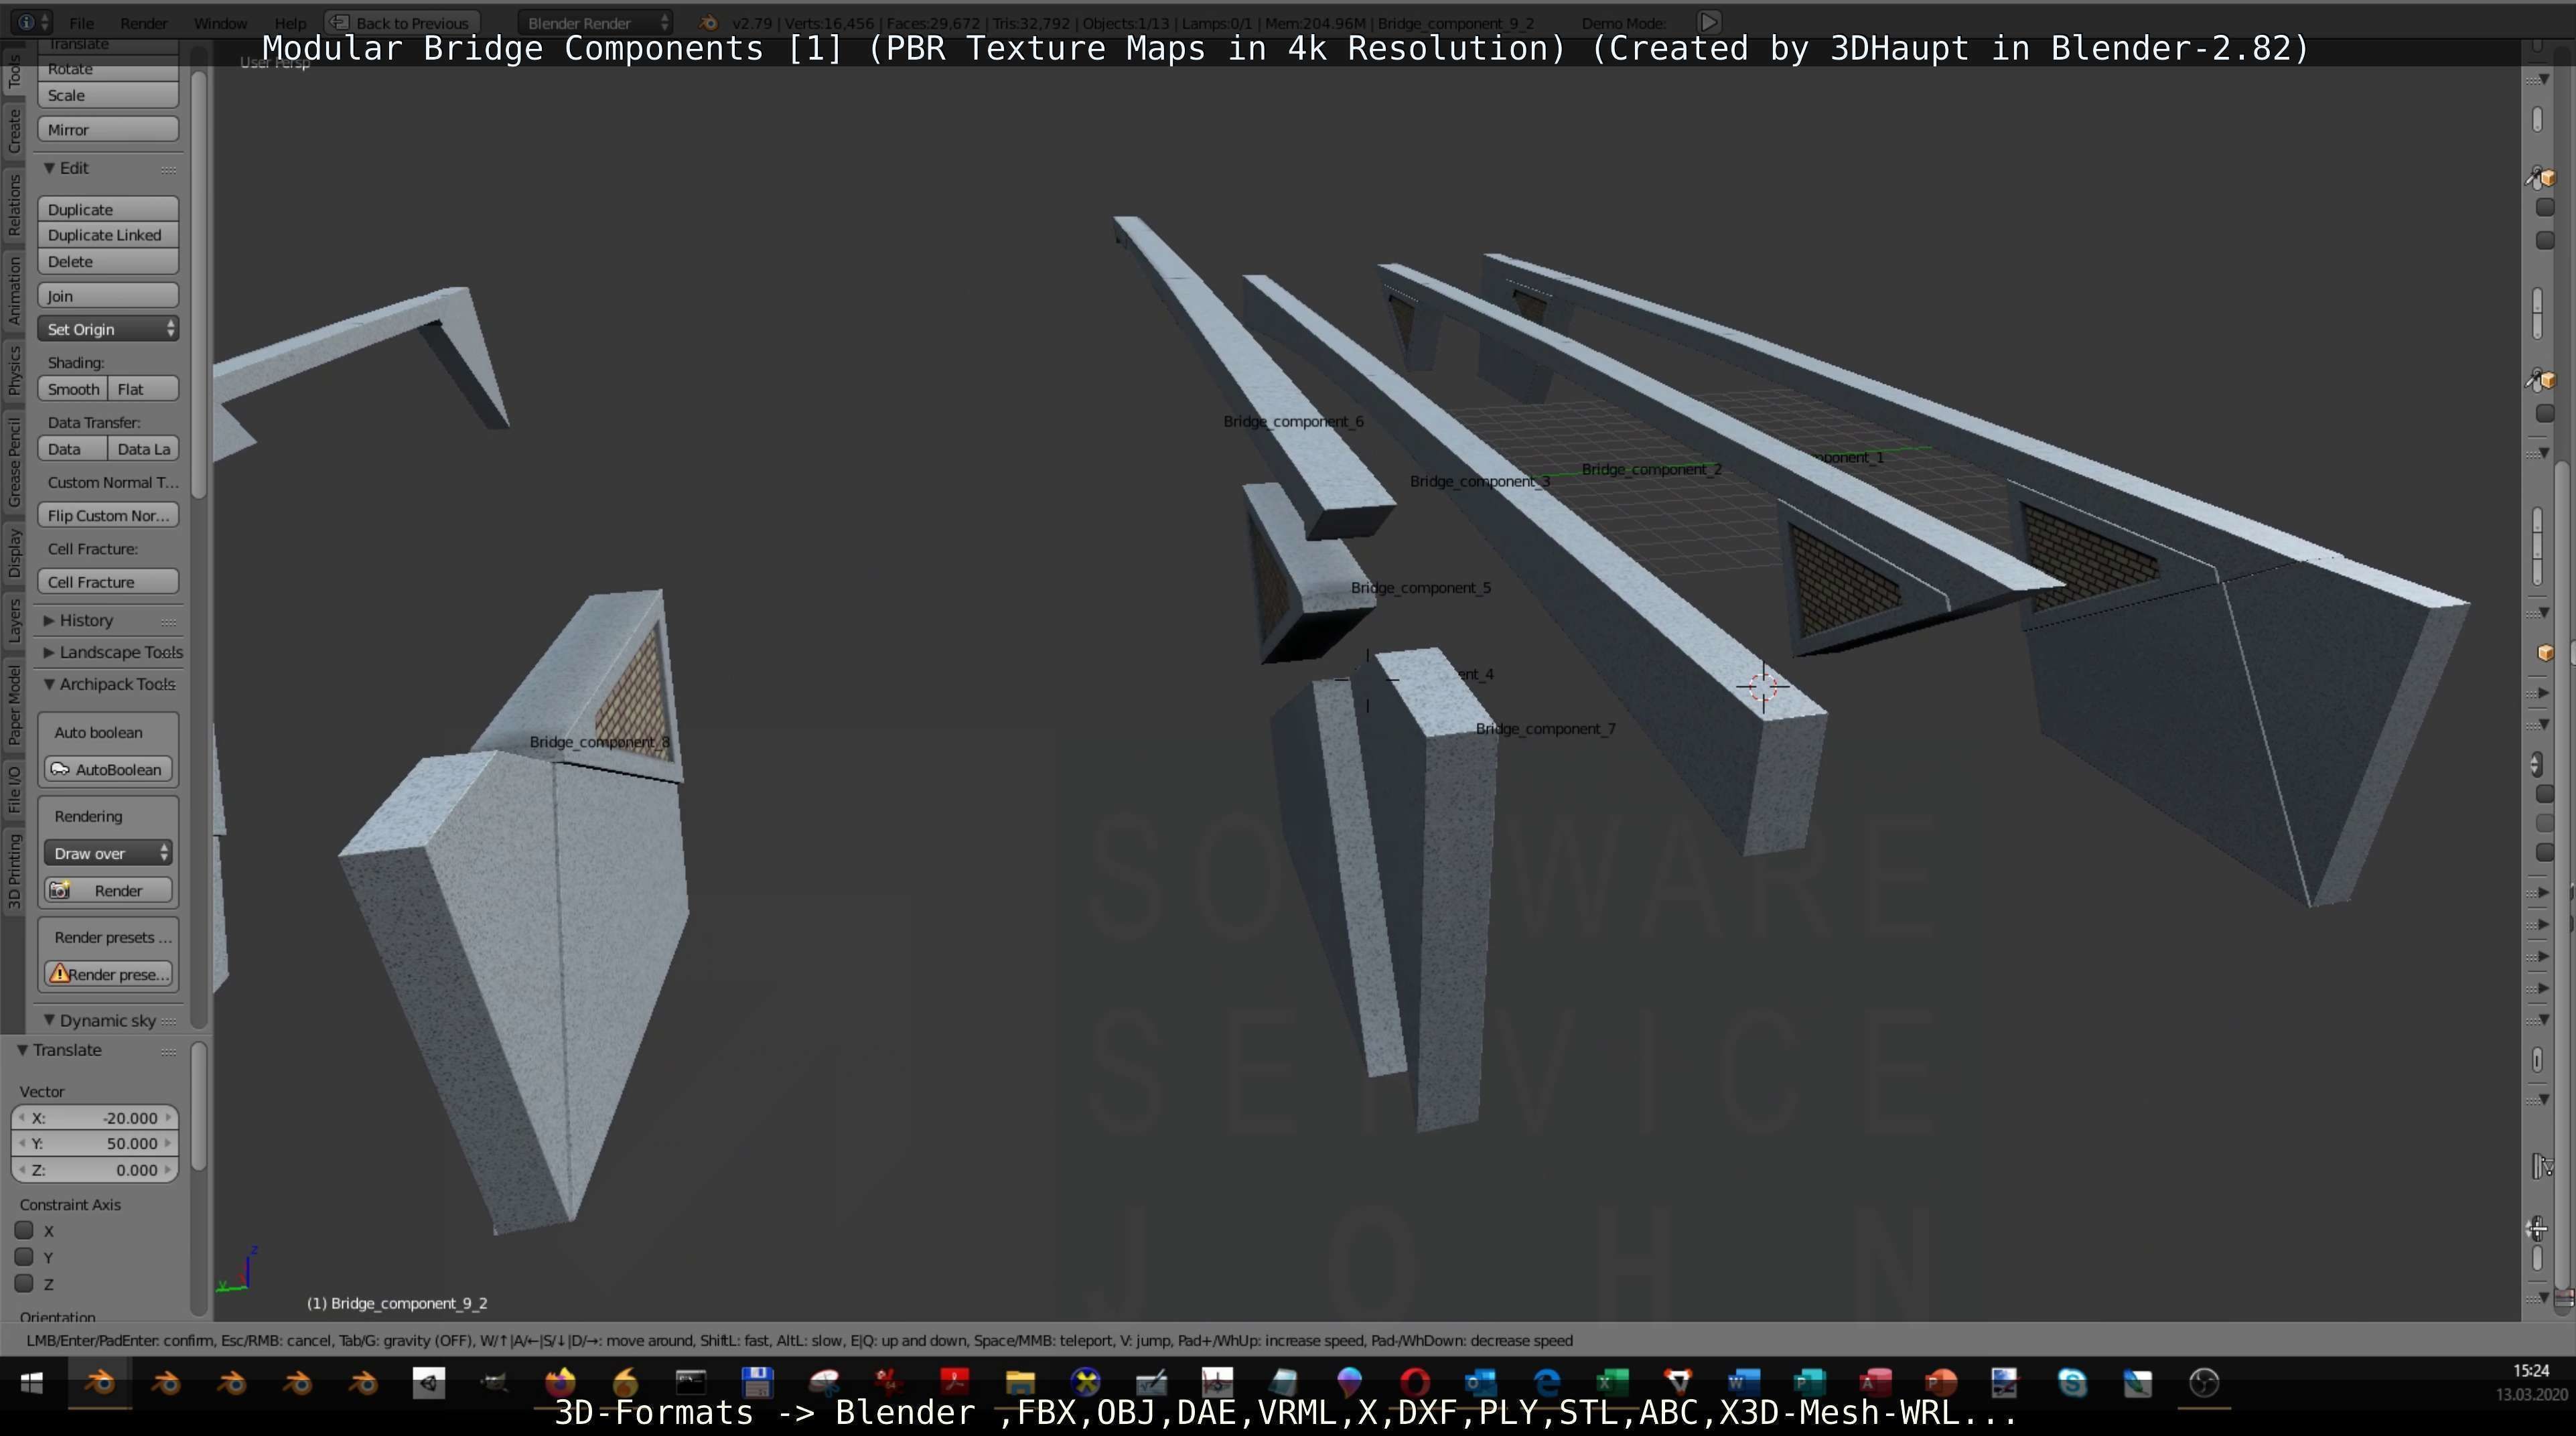
Task: Click the X vector value field
Action: (95, 1117)
